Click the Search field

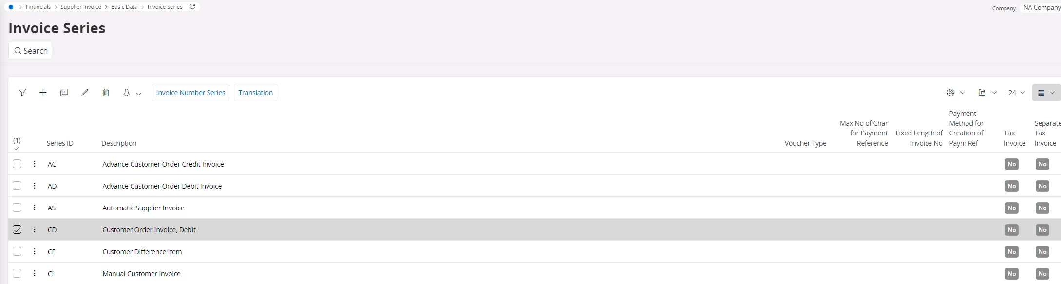pos(31,51)
